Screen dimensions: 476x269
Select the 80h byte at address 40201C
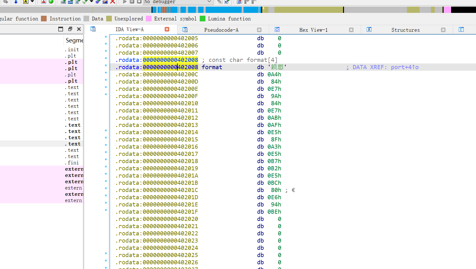[x=276, y=190]
